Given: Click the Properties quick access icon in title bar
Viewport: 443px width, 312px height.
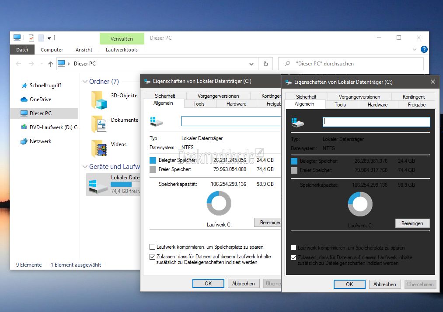Looking at the screenshot, I should click(x=31, y=38).
